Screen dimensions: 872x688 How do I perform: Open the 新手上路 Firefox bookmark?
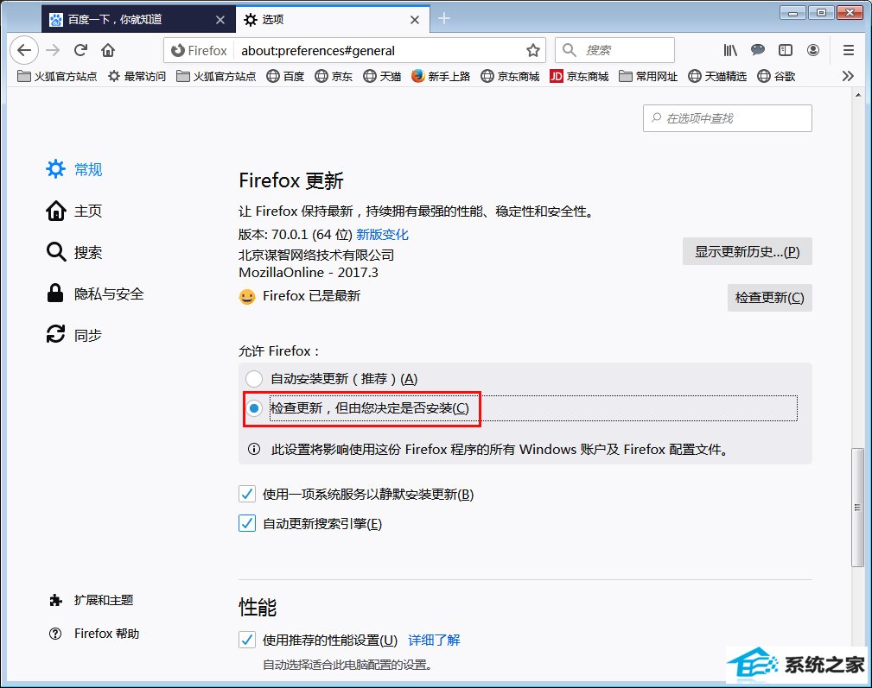(441, 76)
